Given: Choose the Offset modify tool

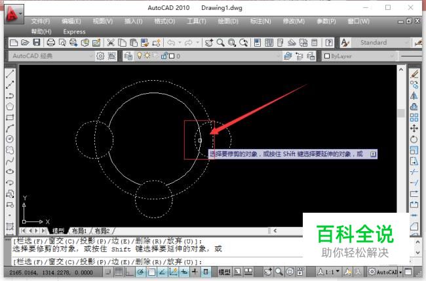Looking at the screenshot, I should point(414,107).
